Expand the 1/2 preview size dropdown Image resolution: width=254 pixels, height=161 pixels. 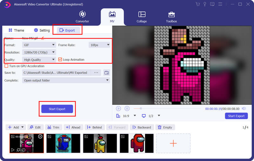pos(159,116)
